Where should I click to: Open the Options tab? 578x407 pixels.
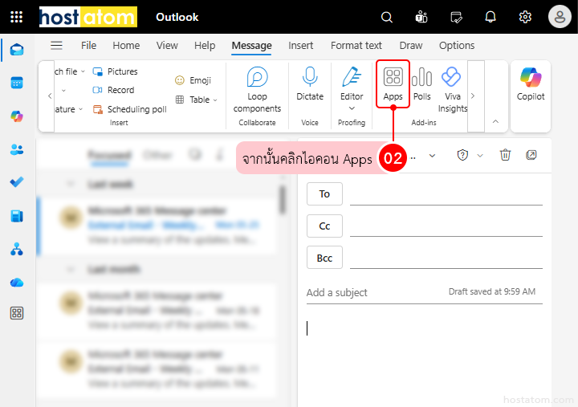pyautogui.click(x=457, y=45)
